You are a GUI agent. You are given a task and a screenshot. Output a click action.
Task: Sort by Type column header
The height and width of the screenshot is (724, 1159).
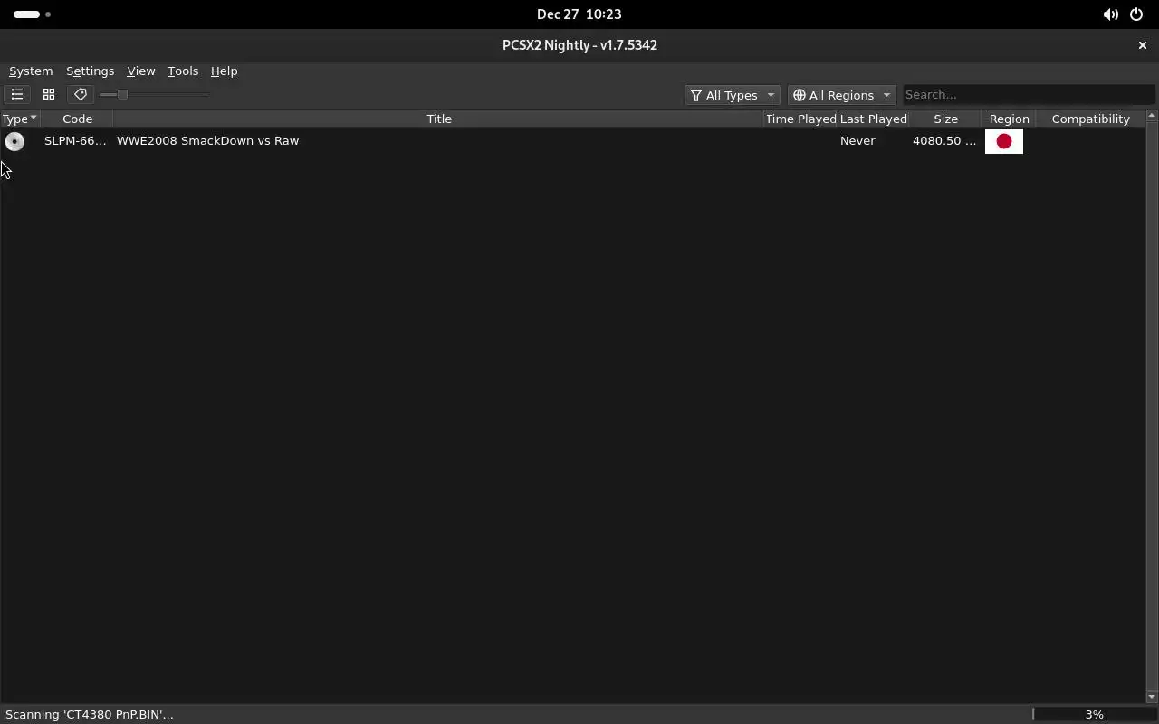19,119
